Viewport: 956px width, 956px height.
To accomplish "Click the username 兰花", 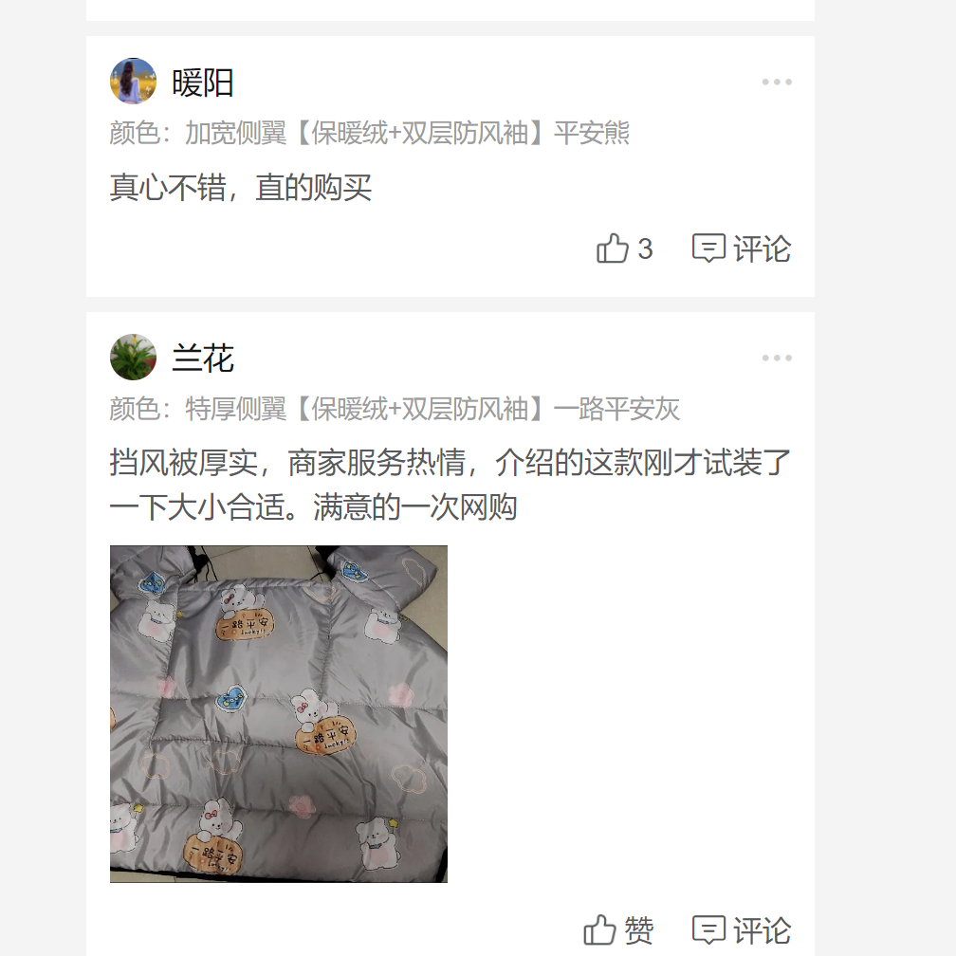I will click(203, 358).
